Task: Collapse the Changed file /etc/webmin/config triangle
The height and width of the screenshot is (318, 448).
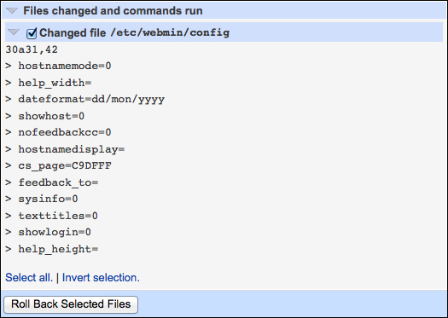Action: (14, 32)
